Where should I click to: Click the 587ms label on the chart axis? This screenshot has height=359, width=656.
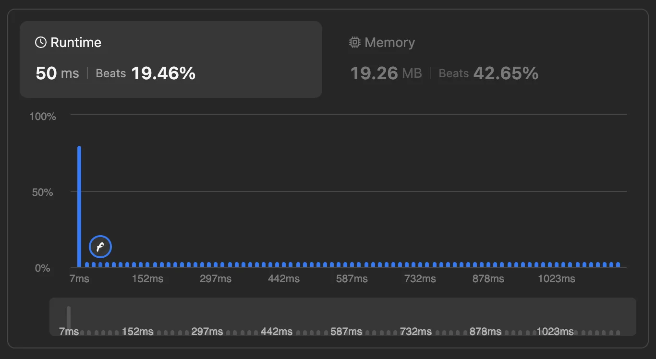click(352, 279)
